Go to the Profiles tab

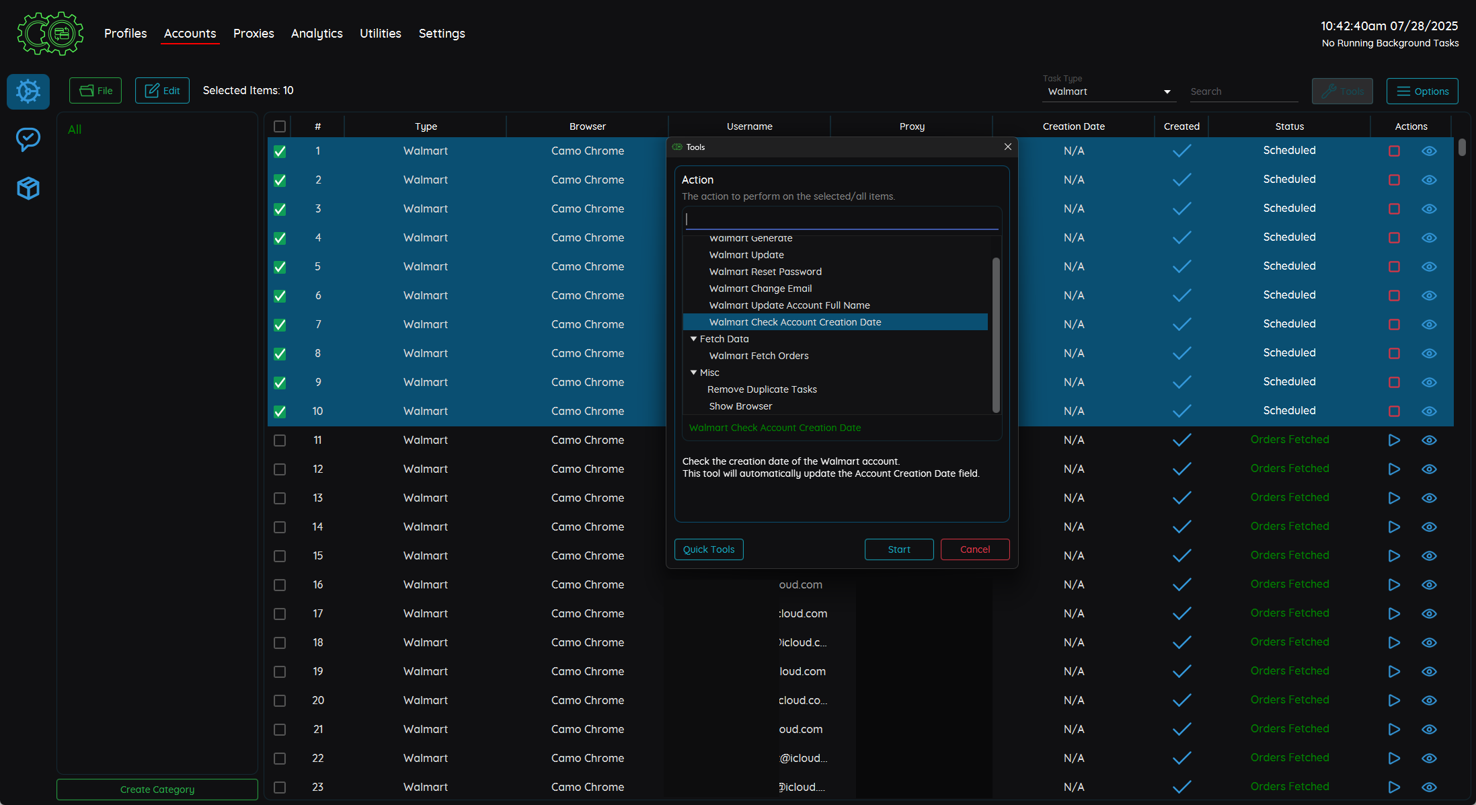(125, 34)
